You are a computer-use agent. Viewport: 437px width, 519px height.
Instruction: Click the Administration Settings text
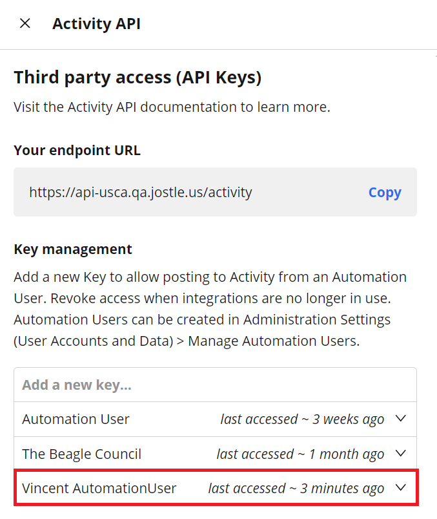317,320
